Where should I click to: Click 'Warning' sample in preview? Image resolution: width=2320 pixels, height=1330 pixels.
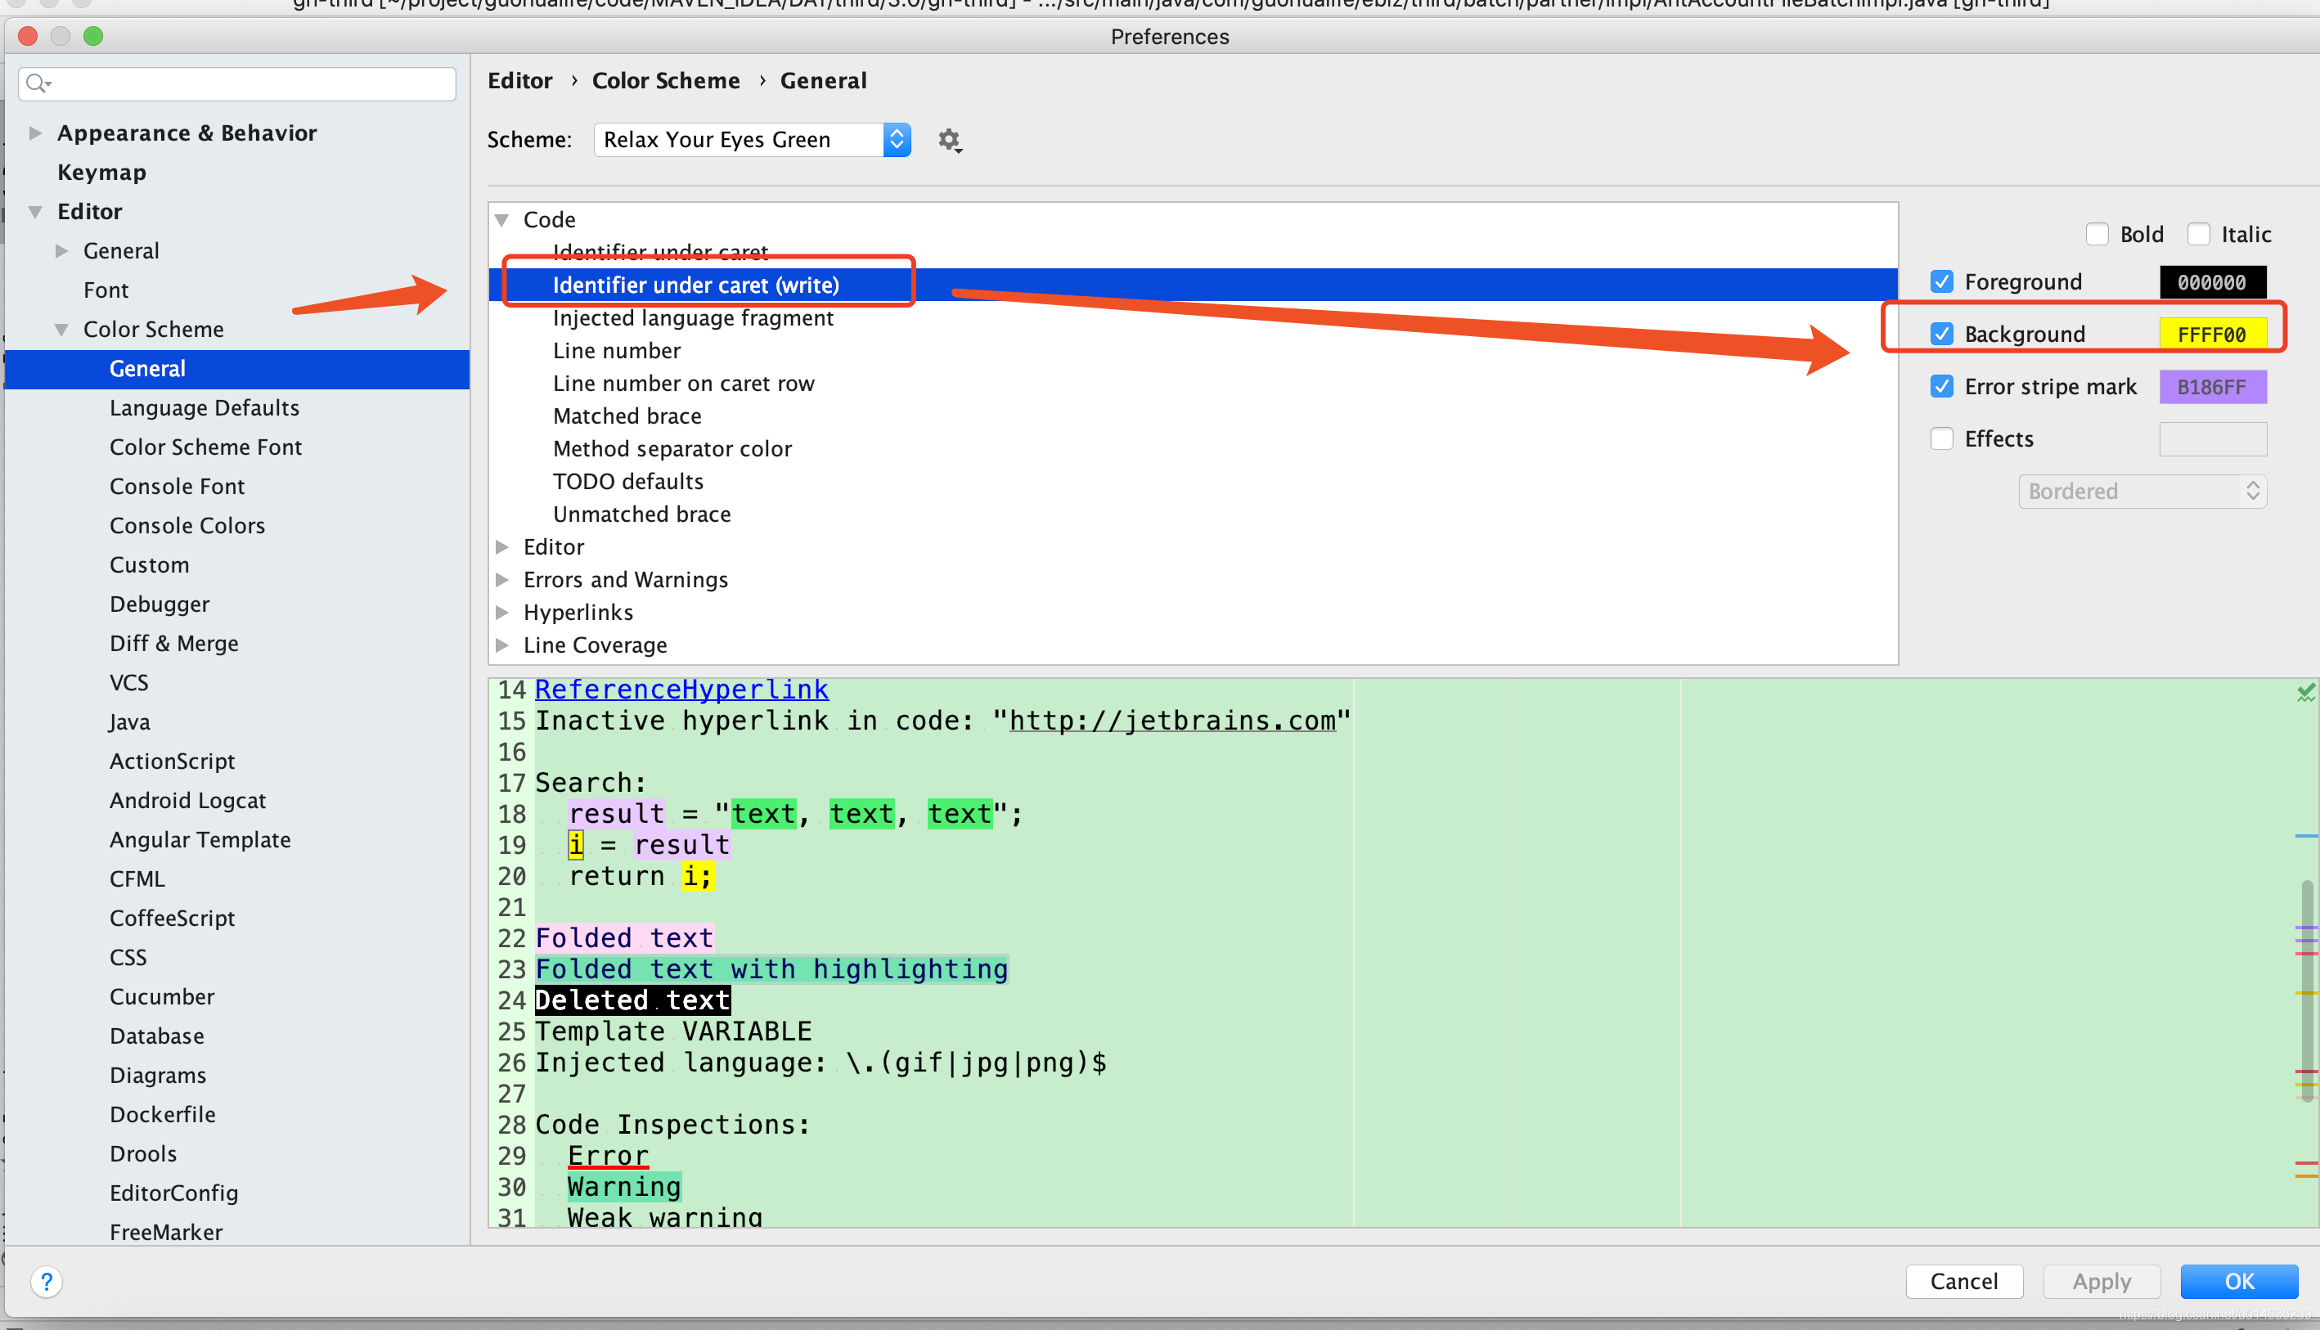(624, 1187)
